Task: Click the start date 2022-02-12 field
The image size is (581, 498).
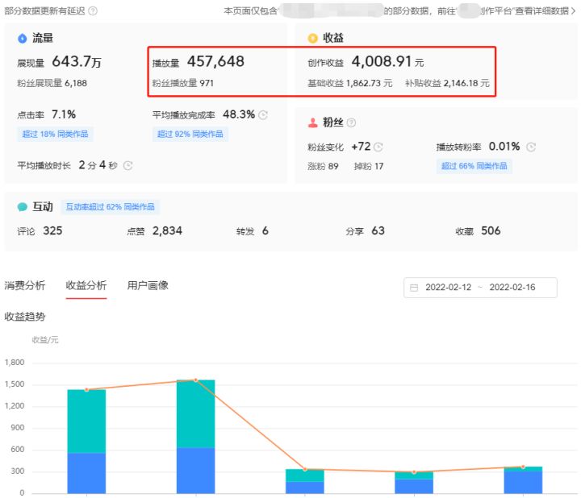Action: [x=448, y=288]
